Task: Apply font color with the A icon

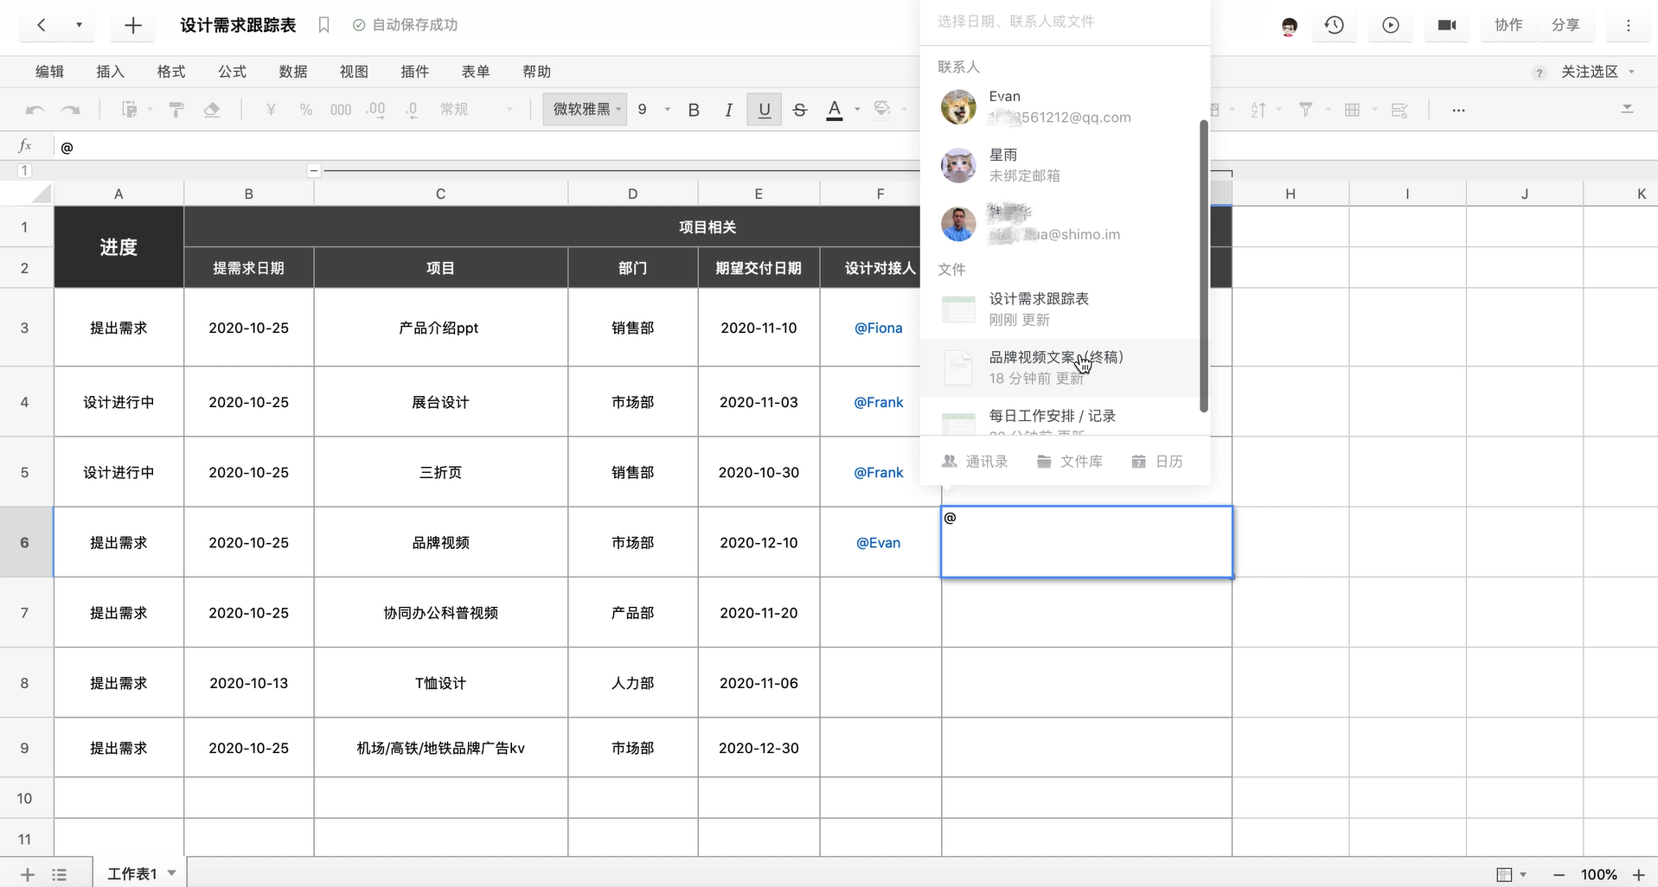Action: tap(835, 110)
